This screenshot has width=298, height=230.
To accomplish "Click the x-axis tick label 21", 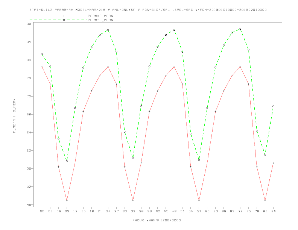I will click(100, 211).
